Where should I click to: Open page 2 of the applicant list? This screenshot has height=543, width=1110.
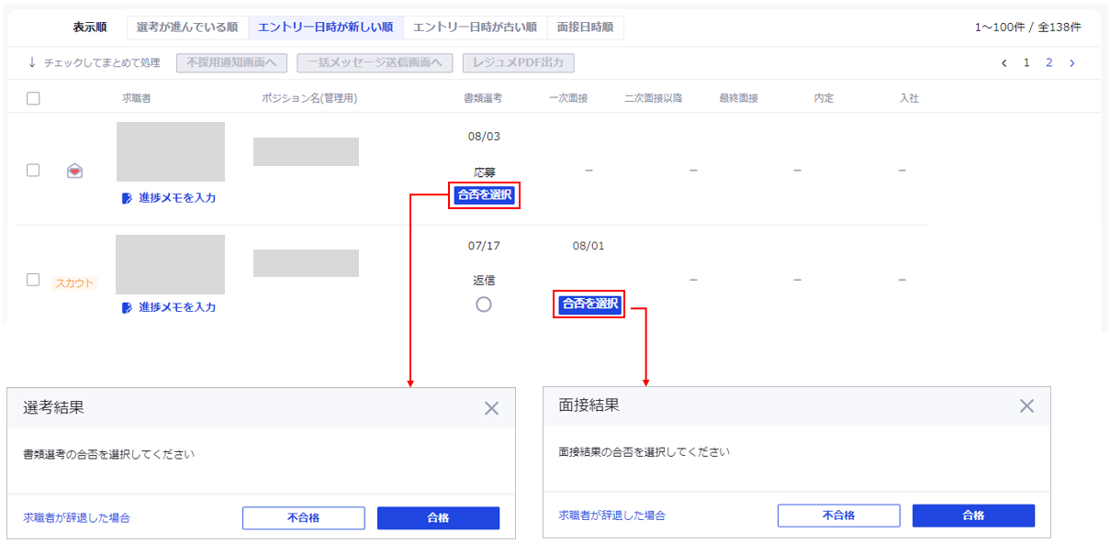(x=1048, y=63)
